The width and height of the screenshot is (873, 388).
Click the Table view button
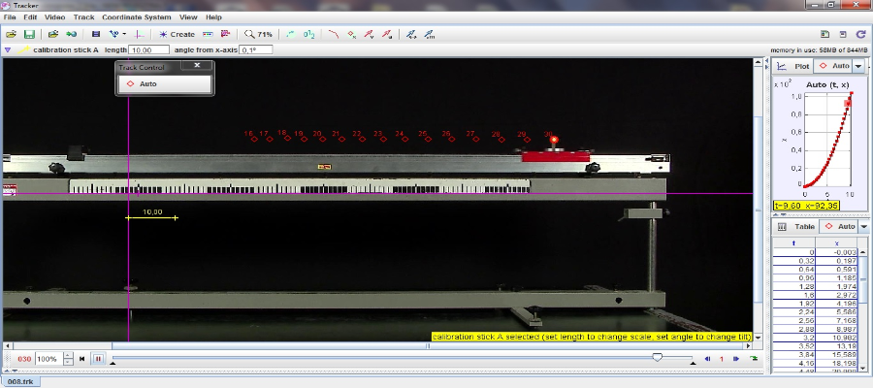click(794, 227)
